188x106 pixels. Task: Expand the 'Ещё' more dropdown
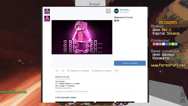click(x=117, y=71)
